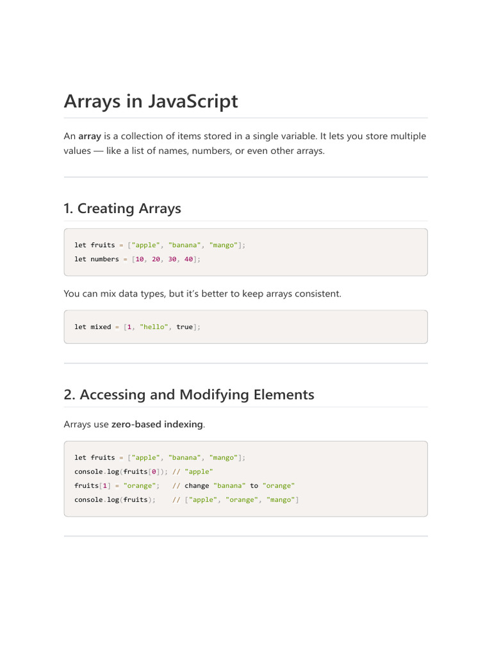This screenshot has height=657, width=492.
Task: Click the bold word 'array' in intro
Action: 90,136
